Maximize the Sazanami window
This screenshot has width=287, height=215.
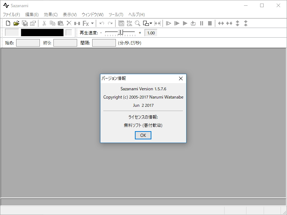click(262, 5)
